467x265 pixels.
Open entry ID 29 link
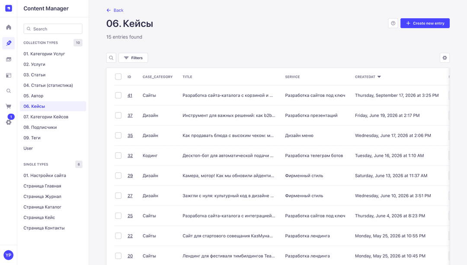130,176
